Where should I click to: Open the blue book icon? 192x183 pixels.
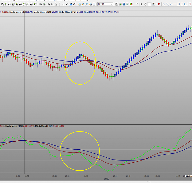pos(124,4)
